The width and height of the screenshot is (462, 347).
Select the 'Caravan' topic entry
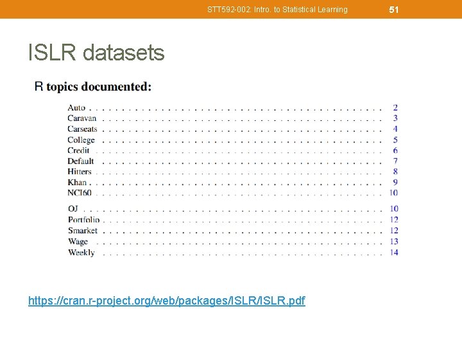(x=82, y=118)
